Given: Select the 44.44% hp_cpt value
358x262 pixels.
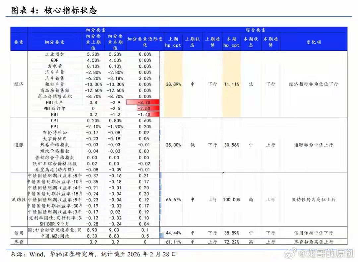Looking at the screenshot, I should tap(173, 233).
